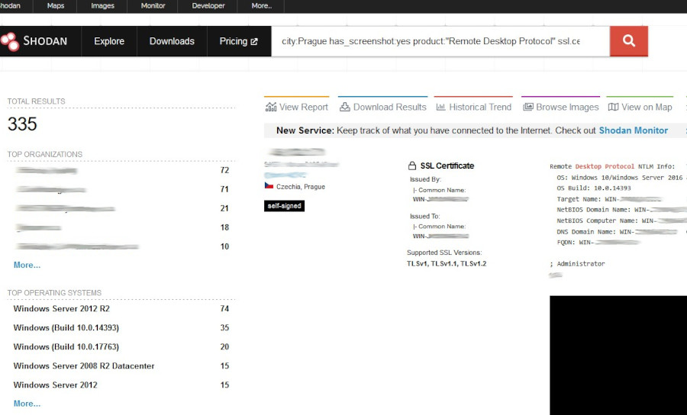Open the More... top menu
The width and height of the screenshot is (687, 415).
click(x=261, y=6)
